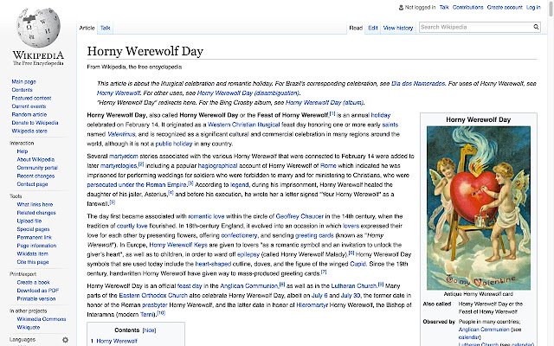Click the Wikipedia globe logo
This screenshot has width=554, height=346.
tap(38, 29)
